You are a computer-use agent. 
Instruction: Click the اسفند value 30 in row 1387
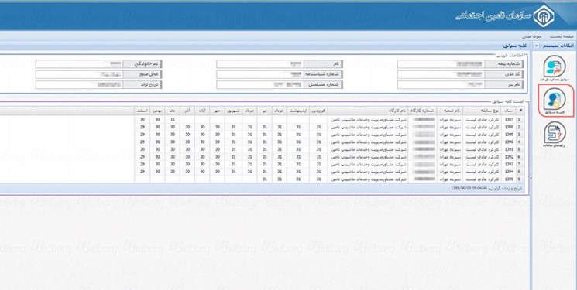click(142, 119)
